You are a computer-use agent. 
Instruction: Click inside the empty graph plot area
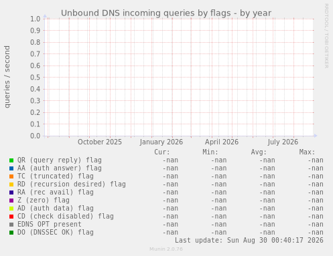point(180,78)
